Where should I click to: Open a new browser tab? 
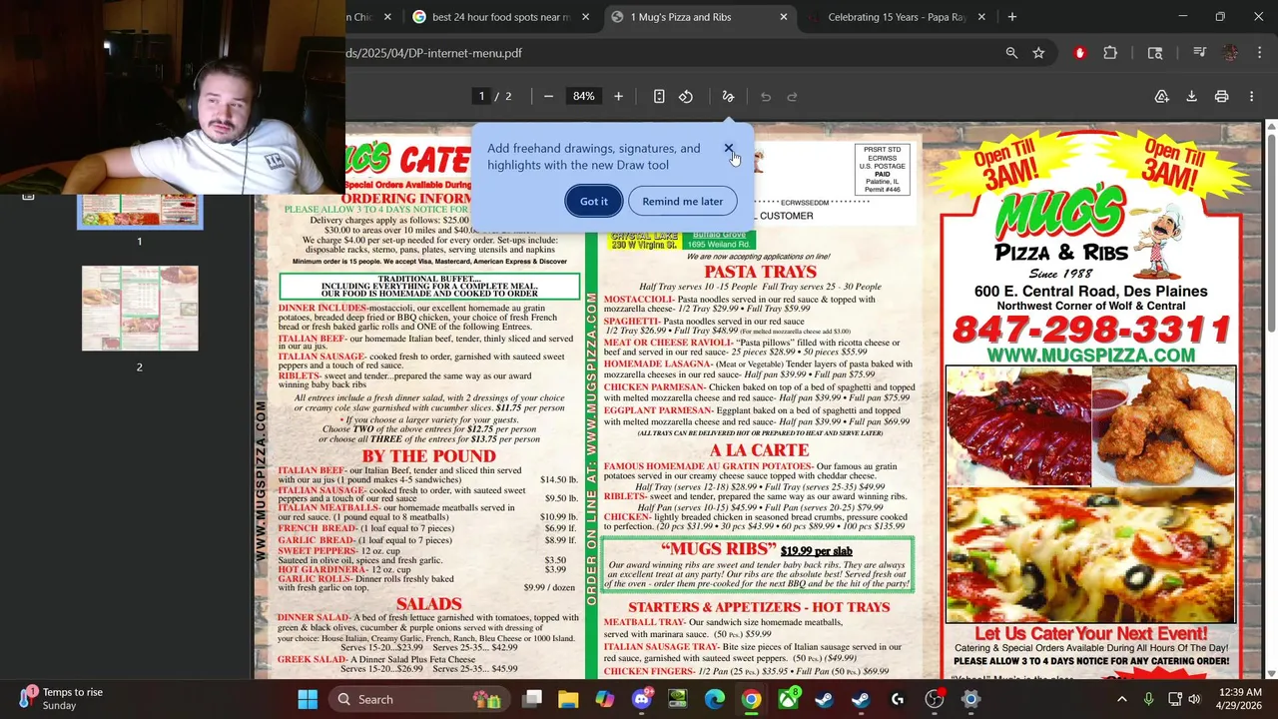coord(1011,17)
